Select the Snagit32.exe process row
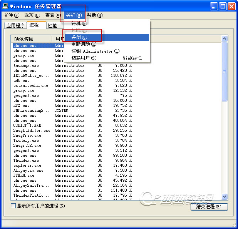The width and height of the screenshot is (238, 229). (72, 145)
